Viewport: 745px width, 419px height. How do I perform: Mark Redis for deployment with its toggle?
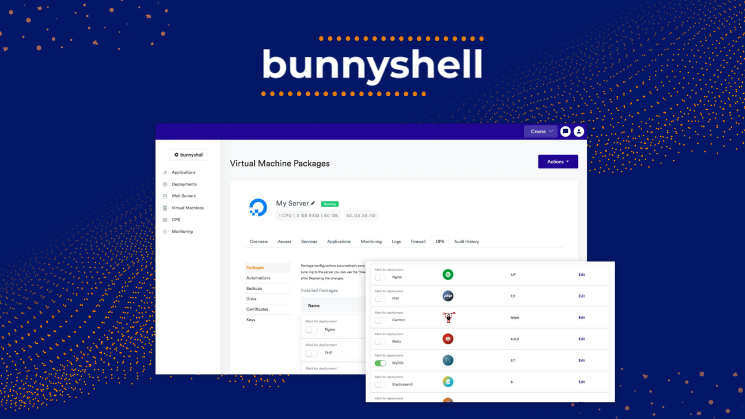pyautogui.click(x=380, y=342)
